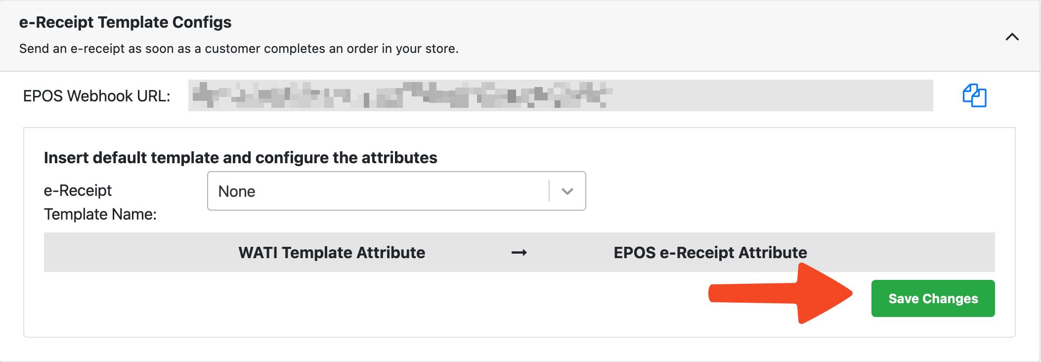
Task: Copy the EPOS Webhook URL with the clipboard icon
Action: (x=974, y=95)
